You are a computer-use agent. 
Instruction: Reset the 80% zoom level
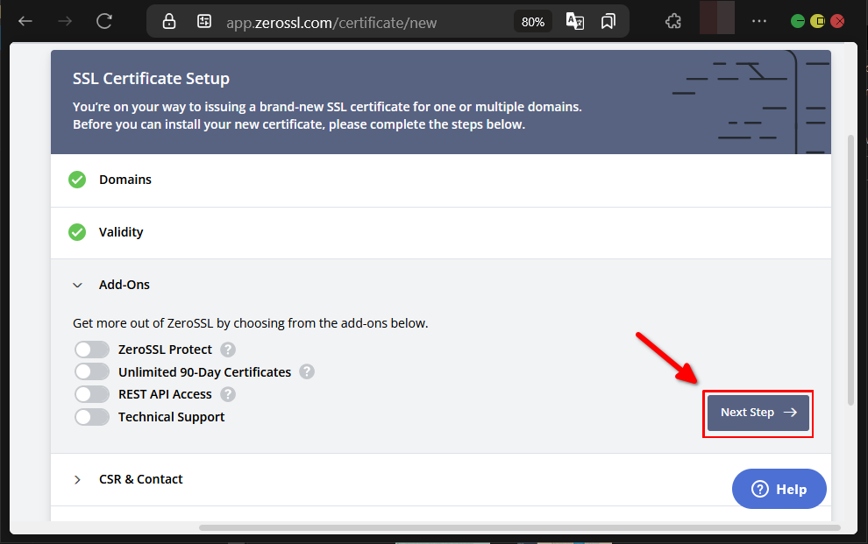pyautogui.click(x=532, y=22)
